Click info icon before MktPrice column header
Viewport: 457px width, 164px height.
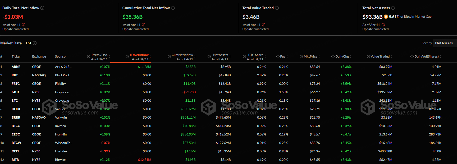pyautogui.click(x=301, y=57)
